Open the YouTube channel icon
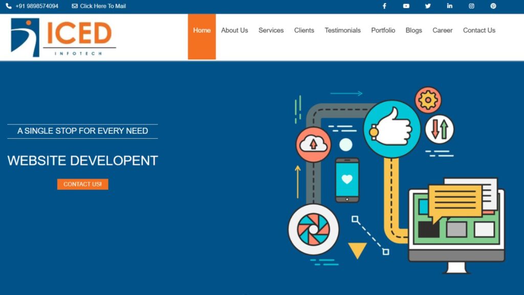 406,6
